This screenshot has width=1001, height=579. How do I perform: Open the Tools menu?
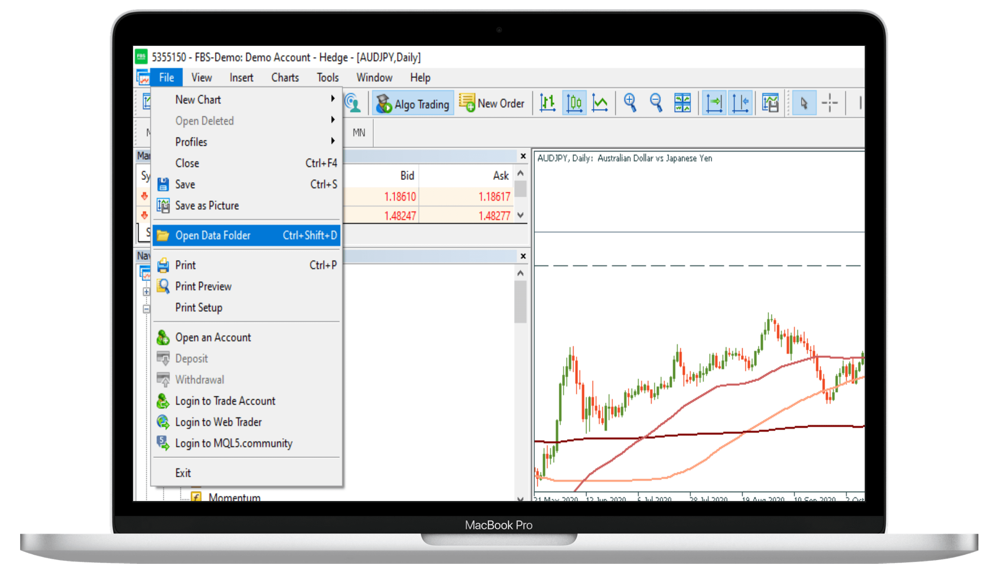coord(328,77)
